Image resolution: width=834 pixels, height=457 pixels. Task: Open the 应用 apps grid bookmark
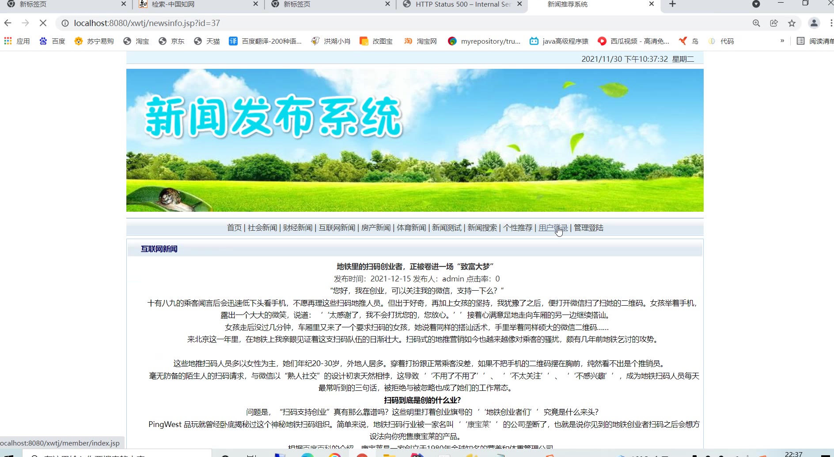(x=17, y=41)
